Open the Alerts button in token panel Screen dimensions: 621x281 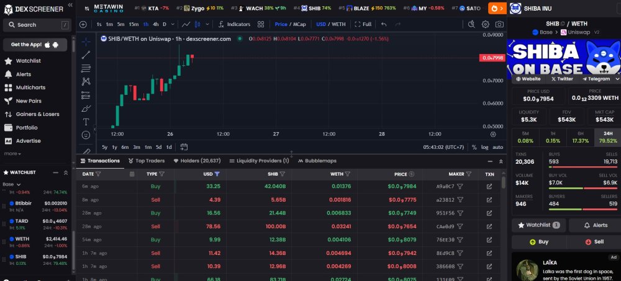tap(595, 225)
